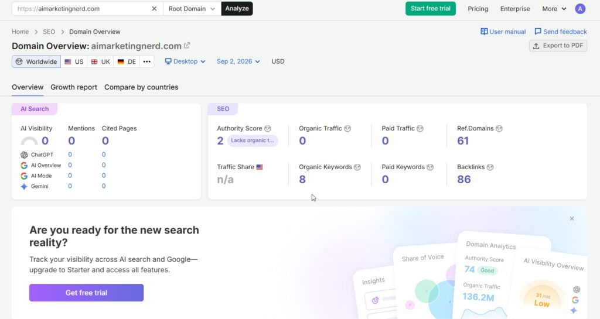
Task: Open aimarketingnerd.com external link icon
Action: point(187,46)
